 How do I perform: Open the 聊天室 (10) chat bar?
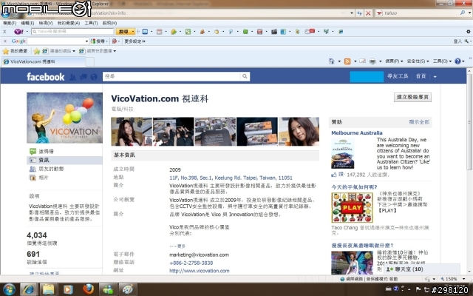(x=421, y=269)
